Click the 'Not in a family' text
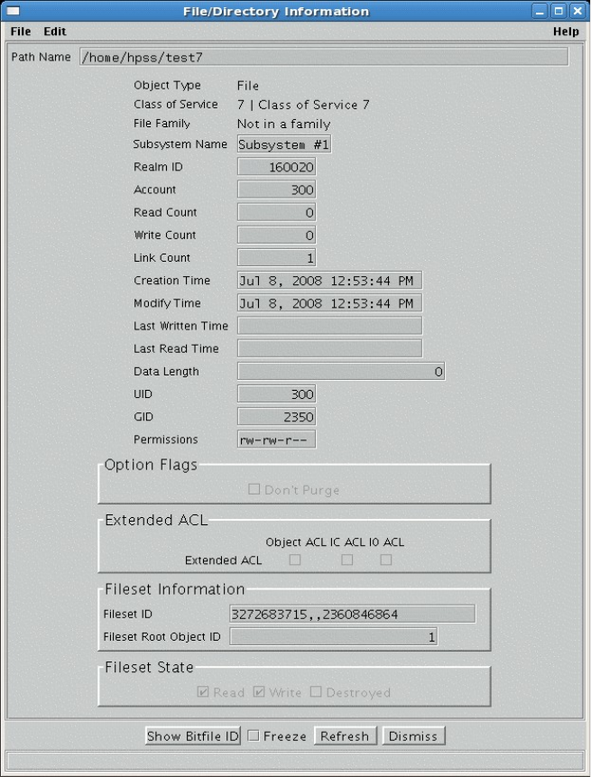The height and width of the screenshot is (777, 591). pos(283,124)
